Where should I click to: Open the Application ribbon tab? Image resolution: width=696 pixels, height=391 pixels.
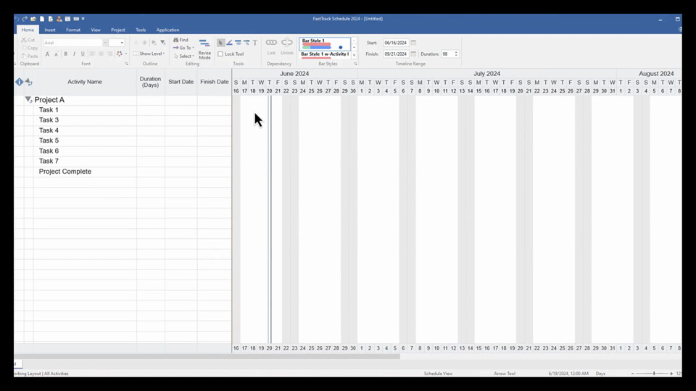pos(167,30)
